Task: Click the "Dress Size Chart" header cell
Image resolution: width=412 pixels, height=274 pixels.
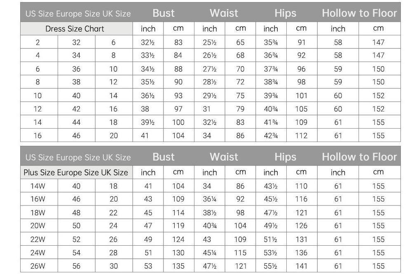Action: pyautogui.click(x=75, y=29)
